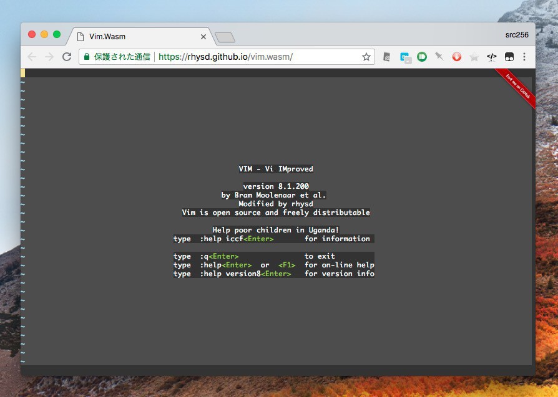The image size is (558, 397).
Task: Click 'Help poor children in Uganda!' text
Action: point(276,230)
